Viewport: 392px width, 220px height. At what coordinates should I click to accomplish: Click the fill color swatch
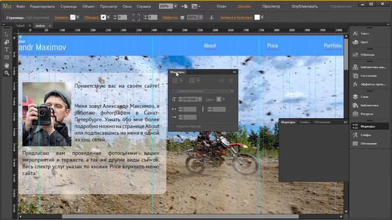point(73,17)
